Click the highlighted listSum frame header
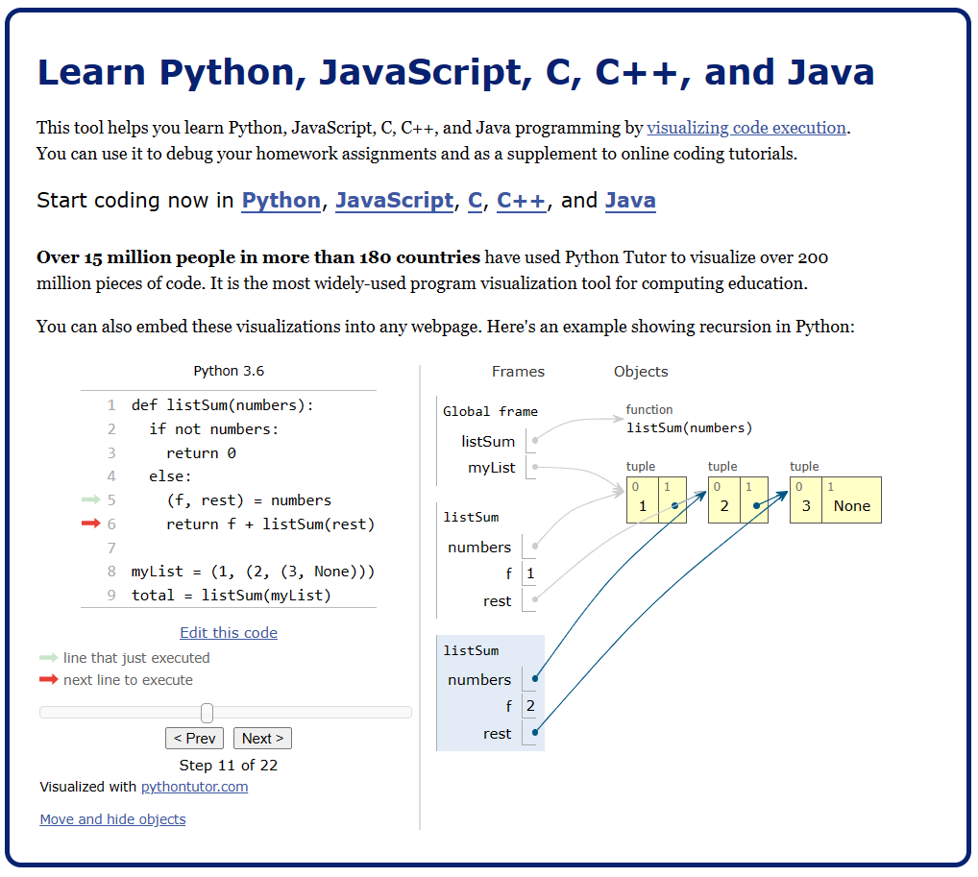The height and width of the screenshot is (877, 978). click(x=471, y=650)
